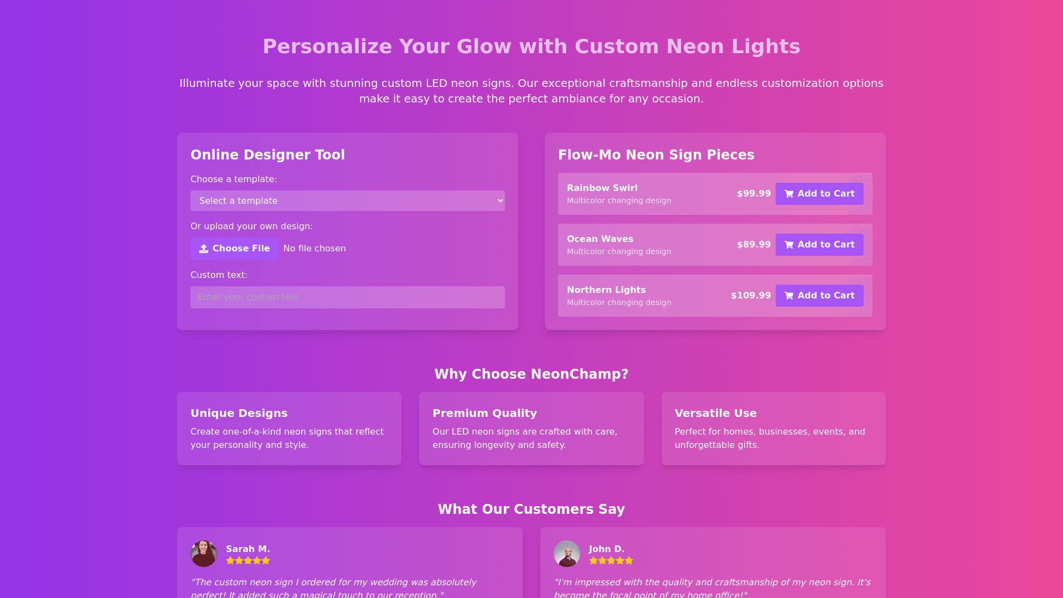Click John D.'s five-star rating
This screenshot has width=1063, height=598.
click(611, 561)
